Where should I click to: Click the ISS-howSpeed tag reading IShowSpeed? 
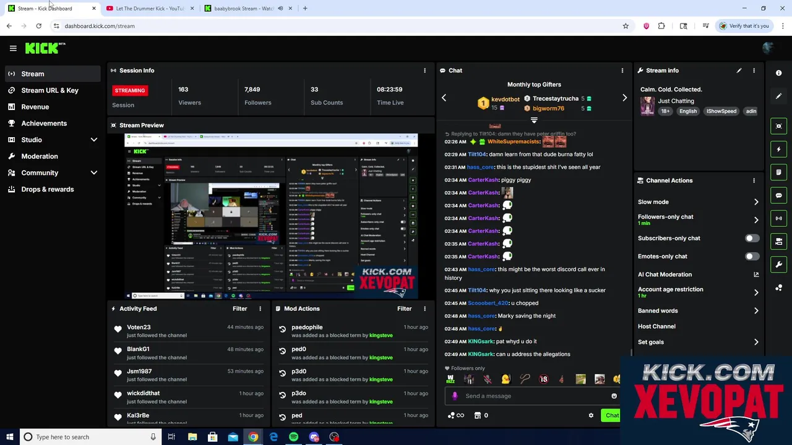tap(721, 111)
